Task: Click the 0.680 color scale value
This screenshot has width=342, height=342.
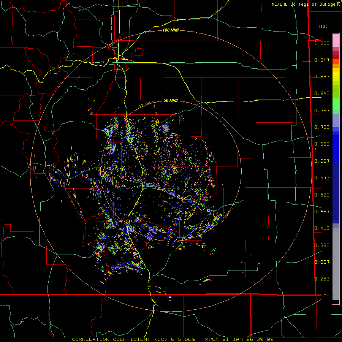Action: pyautogui.click(x=322, y=144)
